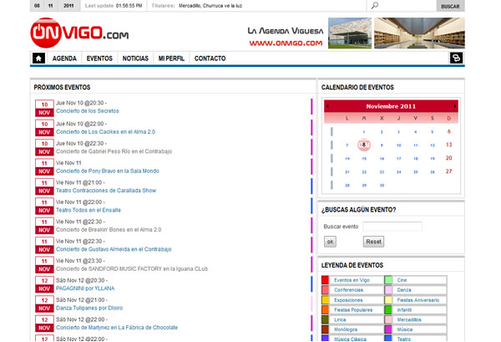
Task: Open Teatro Contracciones de Carallada Show
Action: tap(106, 191)
